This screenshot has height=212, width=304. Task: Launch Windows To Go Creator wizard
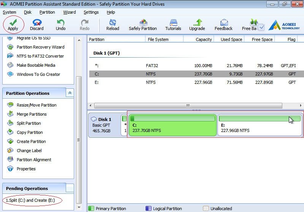coord(38,74)
